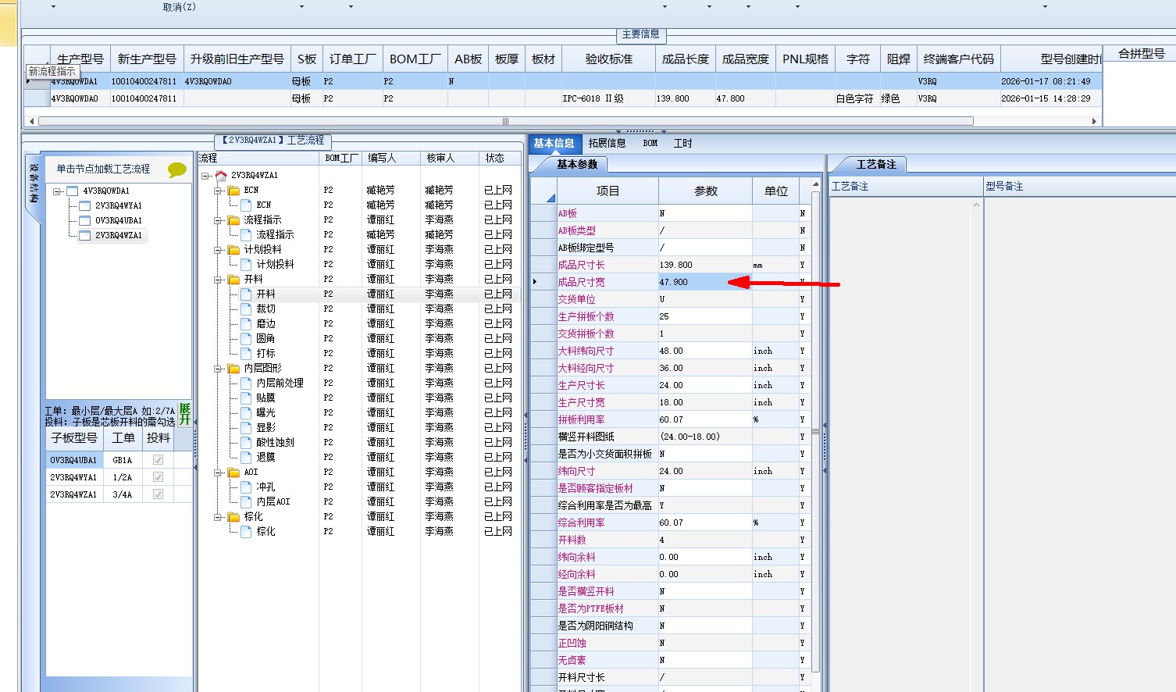Open the 工时 tab
This screenshot has width=1176, height=692.
[x=682, y=144]
